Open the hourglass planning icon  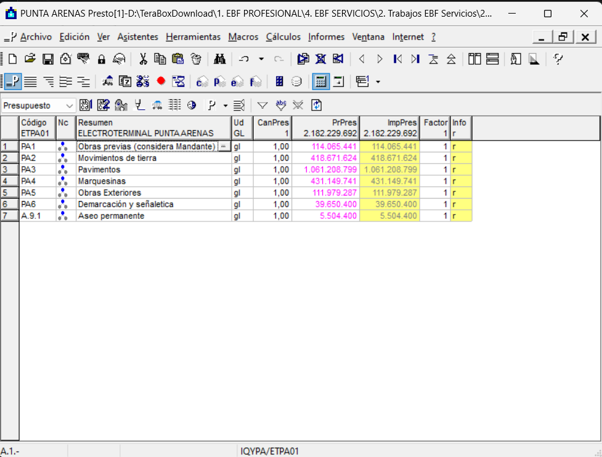[x=179, y=81]
